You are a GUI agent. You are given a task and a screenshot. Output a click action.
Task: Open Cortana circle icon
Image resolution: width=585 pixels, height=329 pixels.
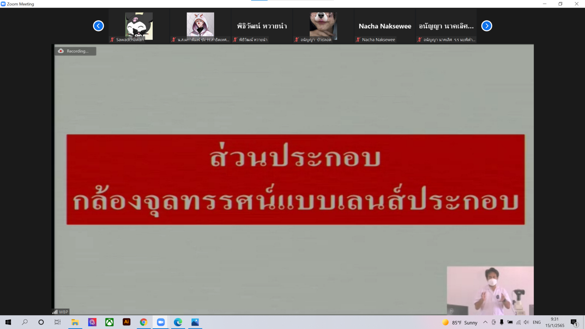click(x=41, y=322)
